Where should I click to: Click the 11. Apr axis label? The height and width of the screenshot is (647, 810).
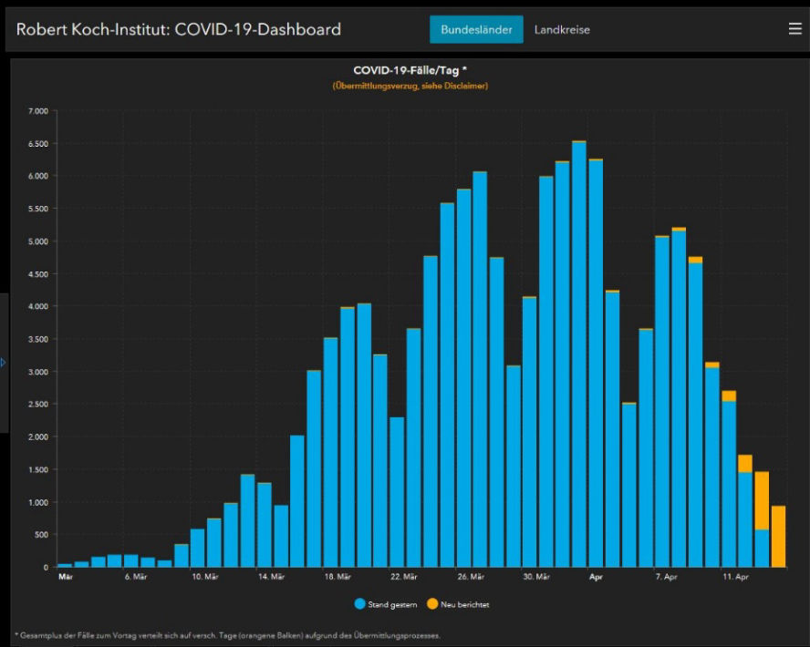tap(735, 577)
